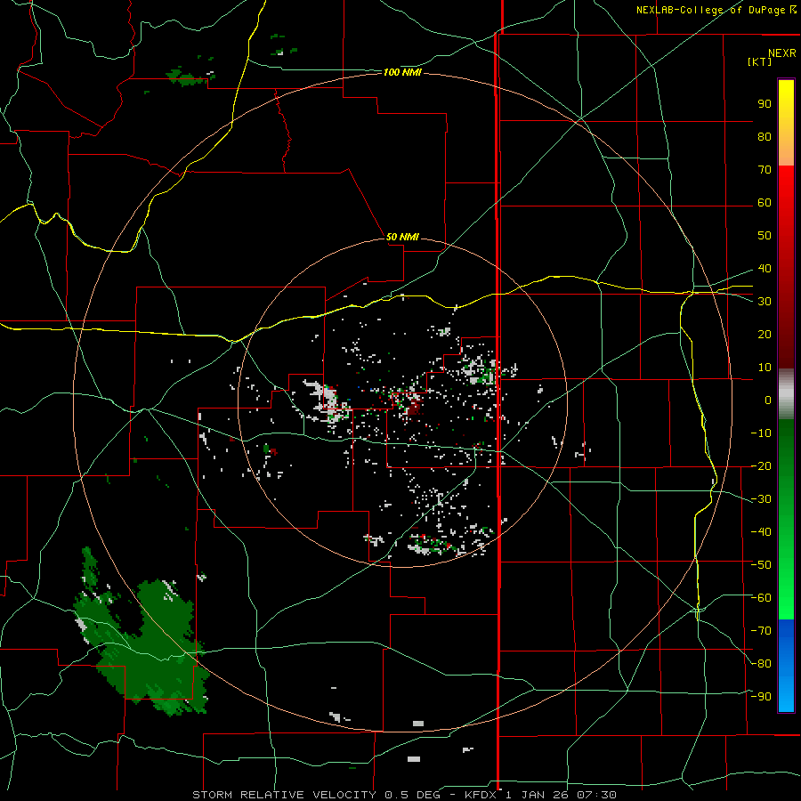This screenshot has height=801, width=801.
Task: Click the 20 value on velocity scale
Action: click(x=765, y=335)
